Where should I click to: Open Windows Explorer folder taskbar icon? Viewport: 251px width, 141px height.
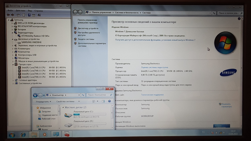[34, 134]
